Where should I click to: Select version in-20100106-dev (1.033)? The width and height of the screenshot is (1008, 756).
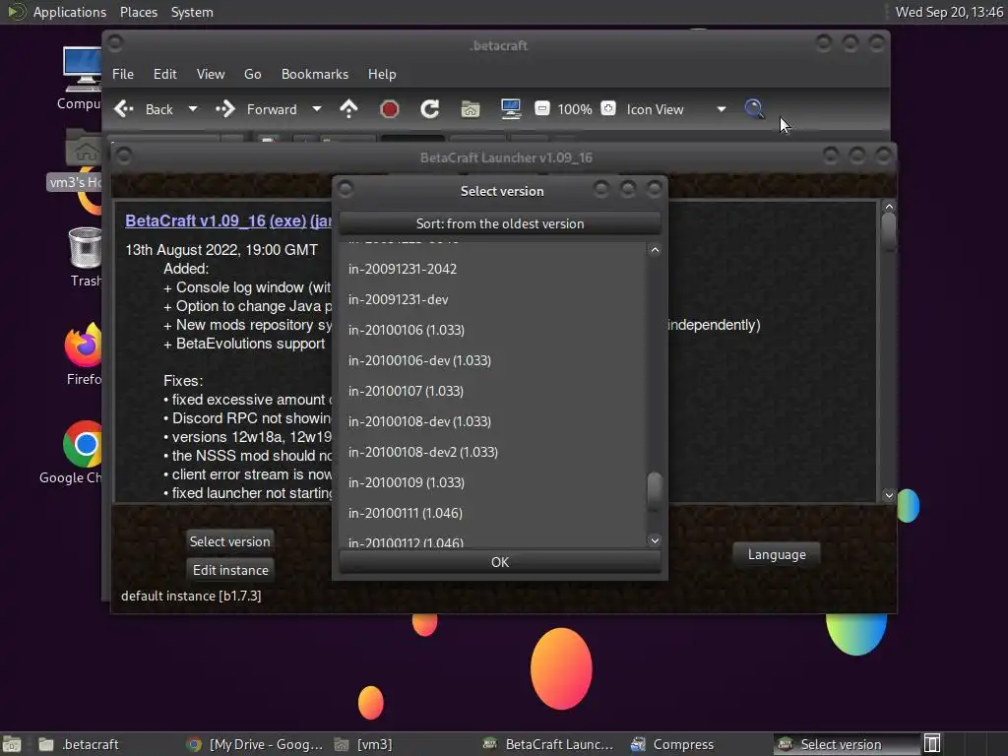pos(492,360)
